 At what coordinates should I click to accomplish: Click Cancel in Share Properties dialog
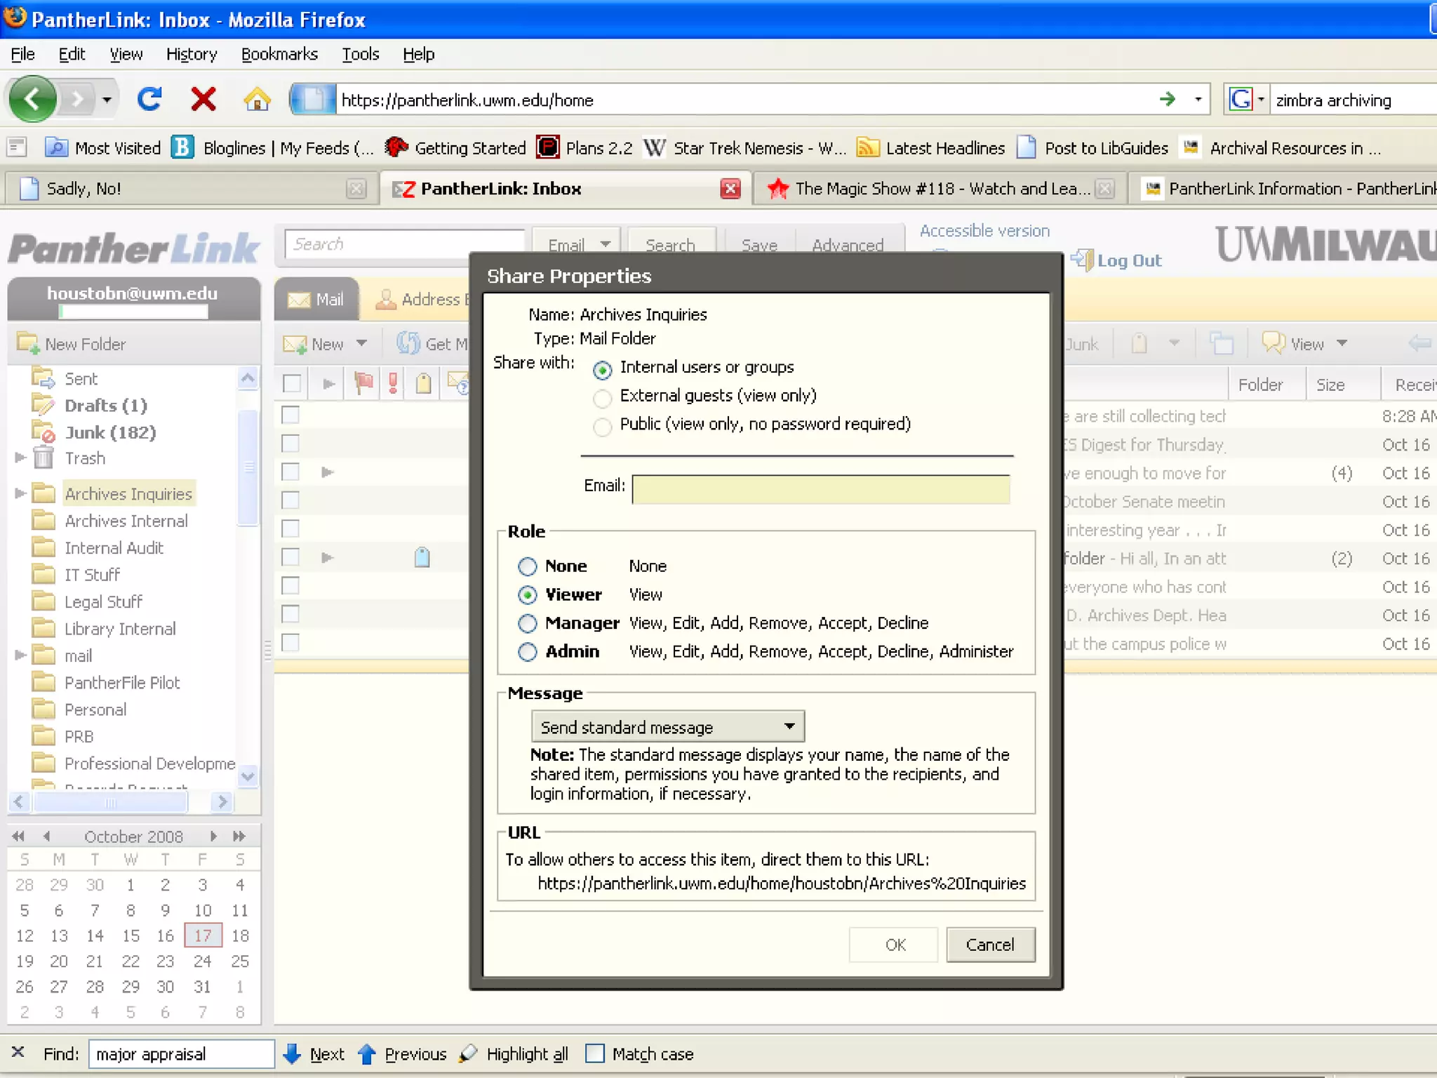coord(989,945)
